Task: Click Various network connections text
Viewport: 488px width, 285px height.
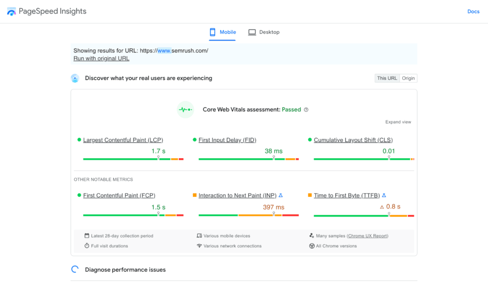Action: click(x=233, y=246)
